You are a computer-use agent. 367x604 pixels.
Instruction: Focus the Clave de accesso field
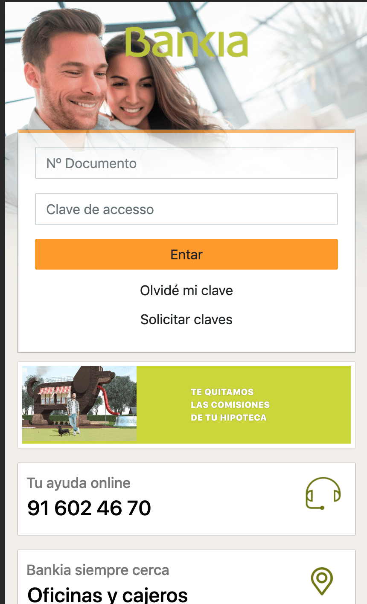click(186, 209)
